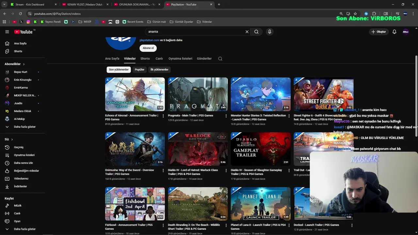Switch to channel Shorts tab
This screenshot has height=235, width=418.
click(145, 59)
